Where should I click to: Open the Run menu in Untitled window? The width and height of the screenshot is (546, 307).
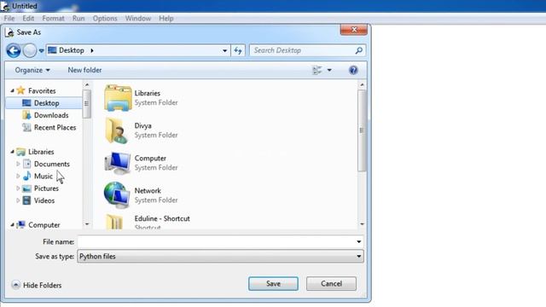pos(78,19)
